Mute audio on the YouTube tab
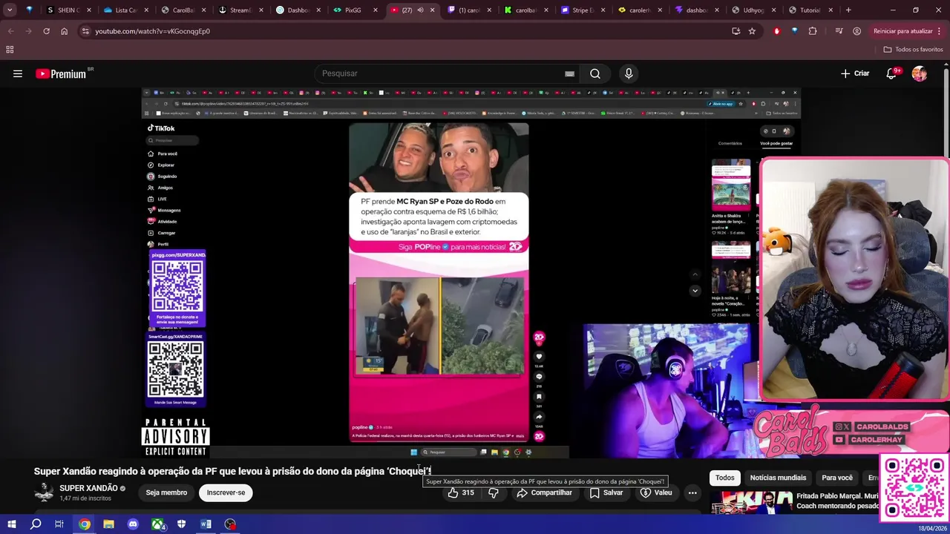The width and height of the screenshot is (950, 534). [x=420, y=10]
